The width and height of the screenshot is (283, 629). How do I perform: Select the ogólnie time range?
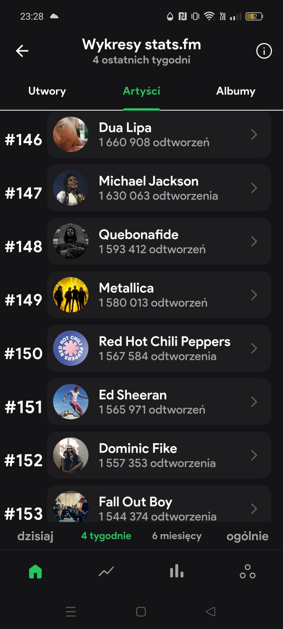click(247, 536)
